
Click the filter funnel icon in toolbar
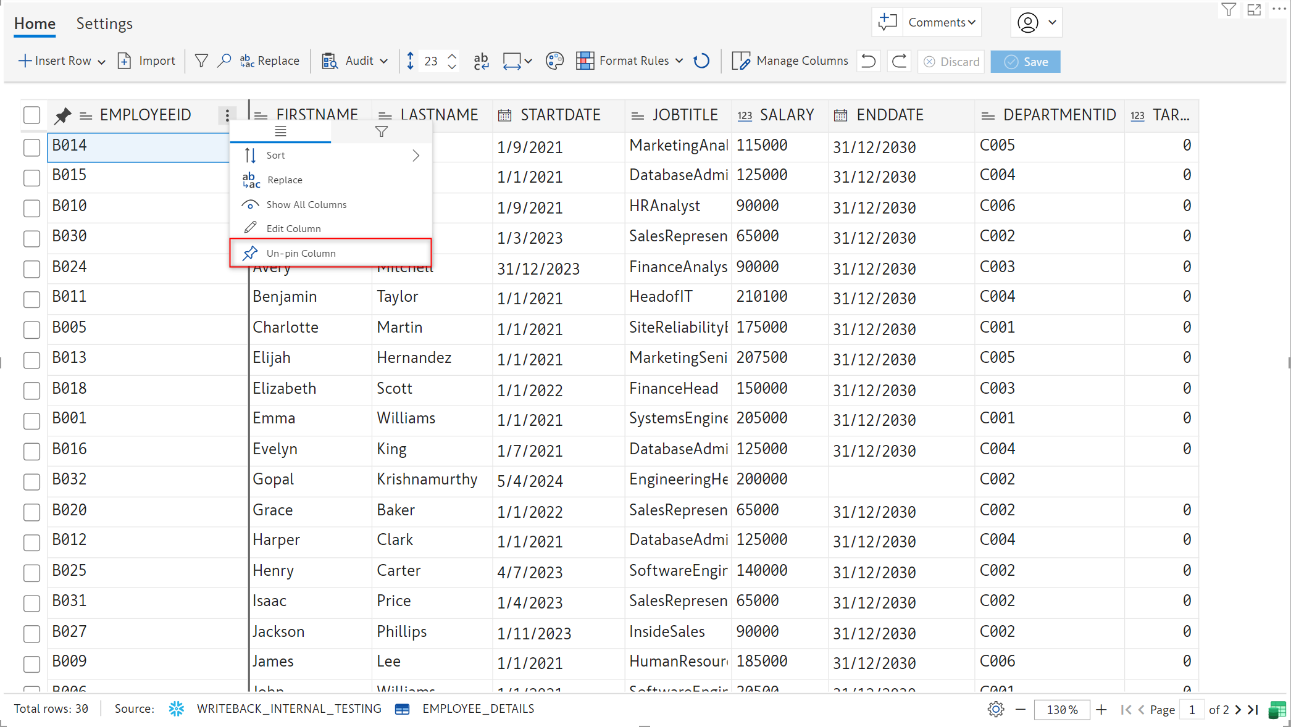pos(201,61)
